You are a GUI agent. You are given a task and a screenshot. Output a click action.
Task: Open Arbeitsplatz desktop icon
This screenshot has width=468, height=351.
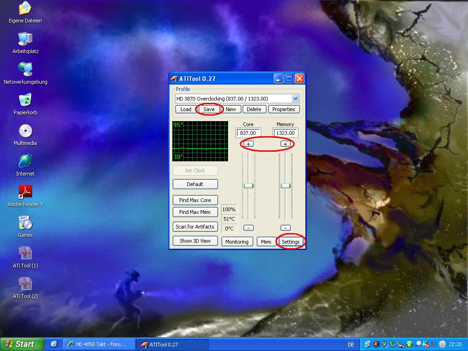tap(26, 43)
